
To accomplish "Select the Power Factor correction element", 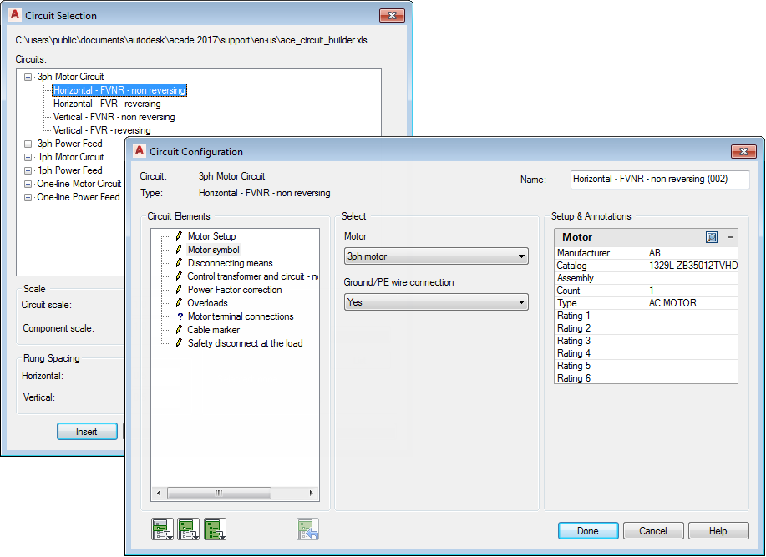I will click(x=235, y=290).
